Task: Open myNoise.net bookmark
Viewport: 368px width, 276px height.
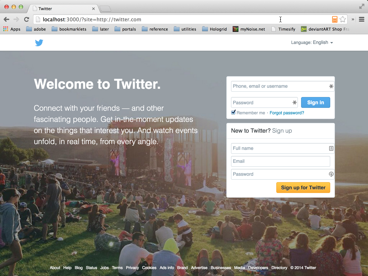Action: [249, 29]
